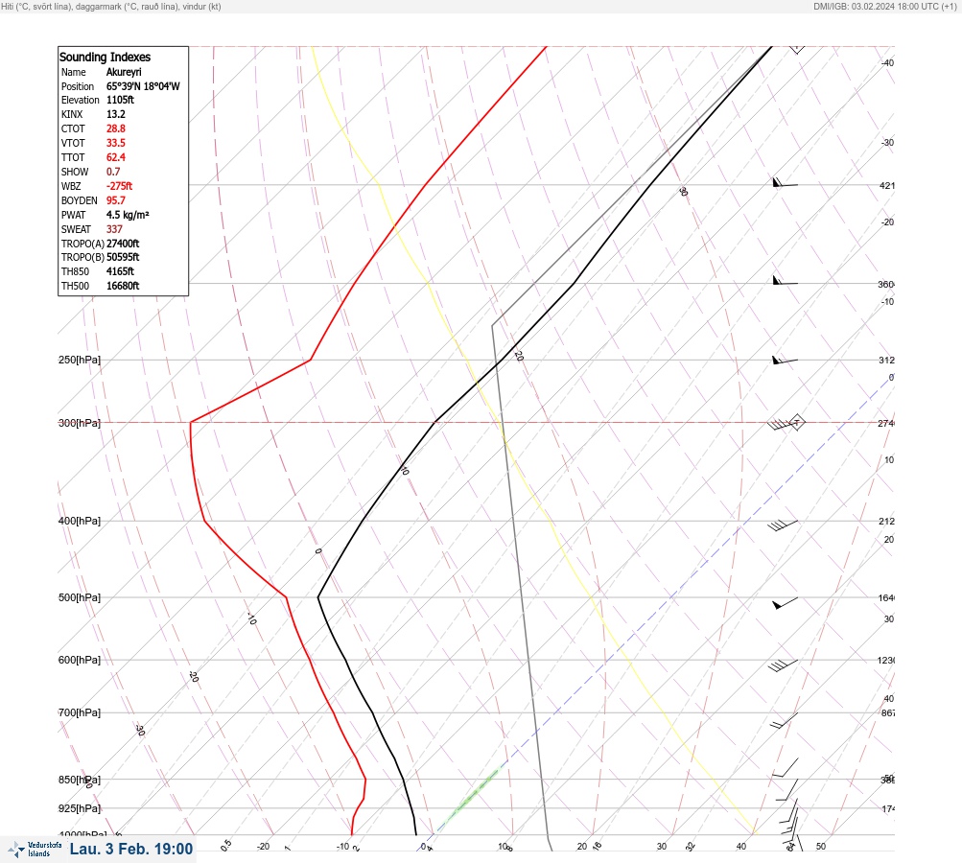962x863 pixels.
Task: Select the station name Akureyri
Action: coord(124,72)
